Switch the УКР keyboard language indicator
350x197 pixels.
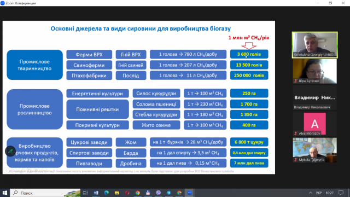point(319,193)
